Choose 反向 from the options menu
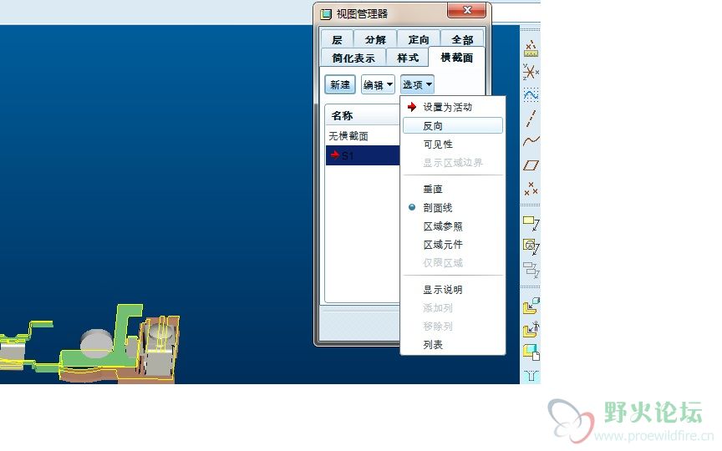 tap(453, 125)
